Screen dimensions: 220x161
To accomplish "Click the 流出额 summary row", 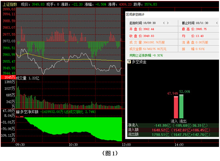I will (x=173, y=134).
